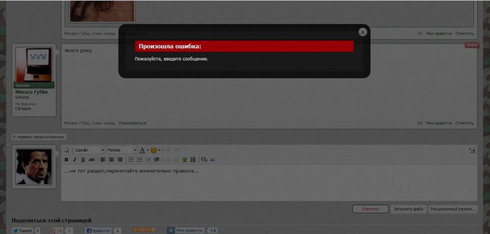The height and width of the screenshot is (234, 490).
Task: Click inside the reply message text area
Action: (269, 183)
